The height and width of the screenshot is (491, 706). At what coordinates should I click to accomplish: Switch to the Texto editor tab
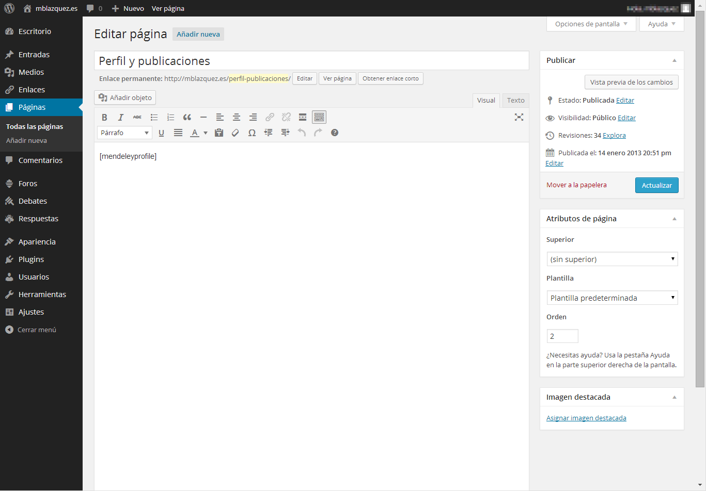pyautogui.click(x=515, y=101)
